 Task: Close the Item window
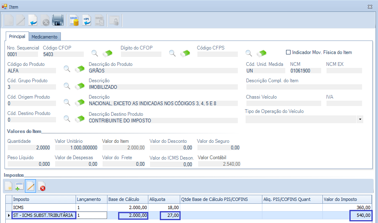point(369,7)
